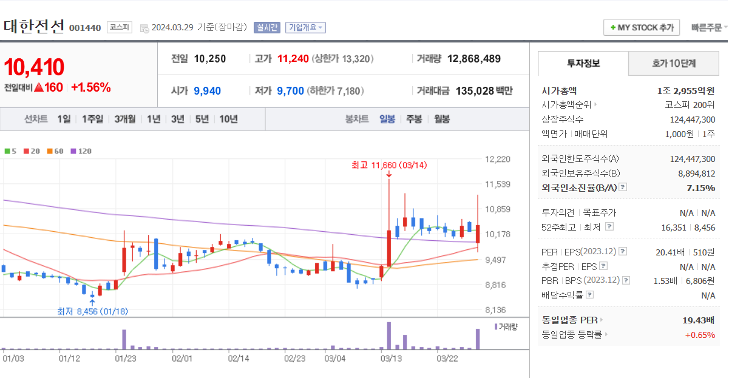Click the 외국인보유주식수 value 8,894,812
The height and width of the screenshot is (378, 729).
[x=697, y=173]
